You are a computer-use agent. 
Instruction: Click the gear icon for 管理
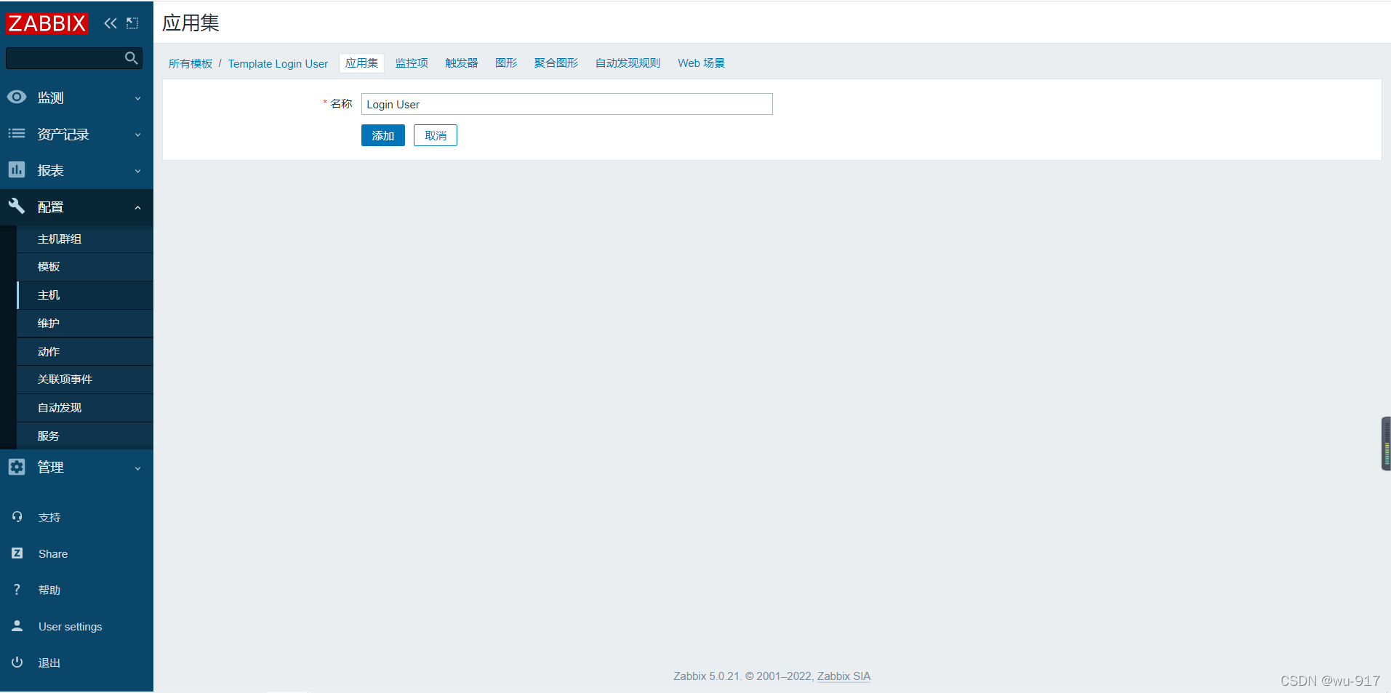(17, 467)
